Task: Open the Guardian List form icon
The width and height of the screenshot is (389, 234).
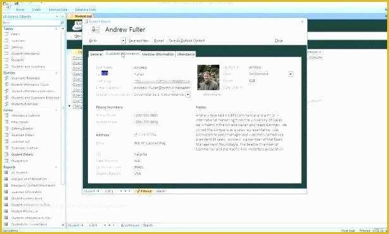Action: click(7, 141)
